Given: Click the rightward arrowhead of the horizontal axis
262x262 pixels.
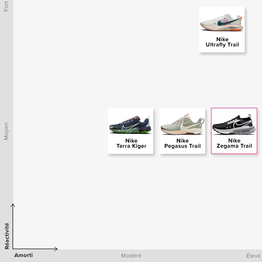Looking at the screenshot, I should pyautogui.click(x=56, y=249).
